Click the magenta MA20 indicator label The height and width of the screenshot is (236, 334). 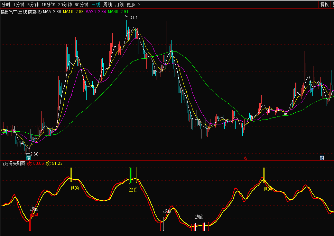[95, 12]
